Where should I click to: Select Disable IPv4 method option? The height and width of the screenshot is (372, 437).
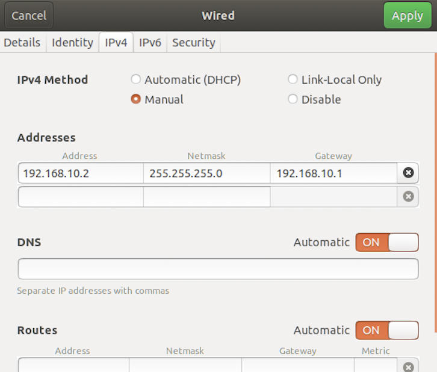(293, 99)
